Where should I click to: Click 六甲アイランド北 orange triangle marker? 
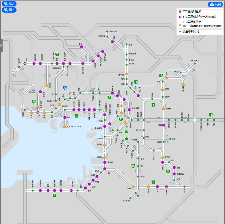pyautogui.click(x=65, y=126)
